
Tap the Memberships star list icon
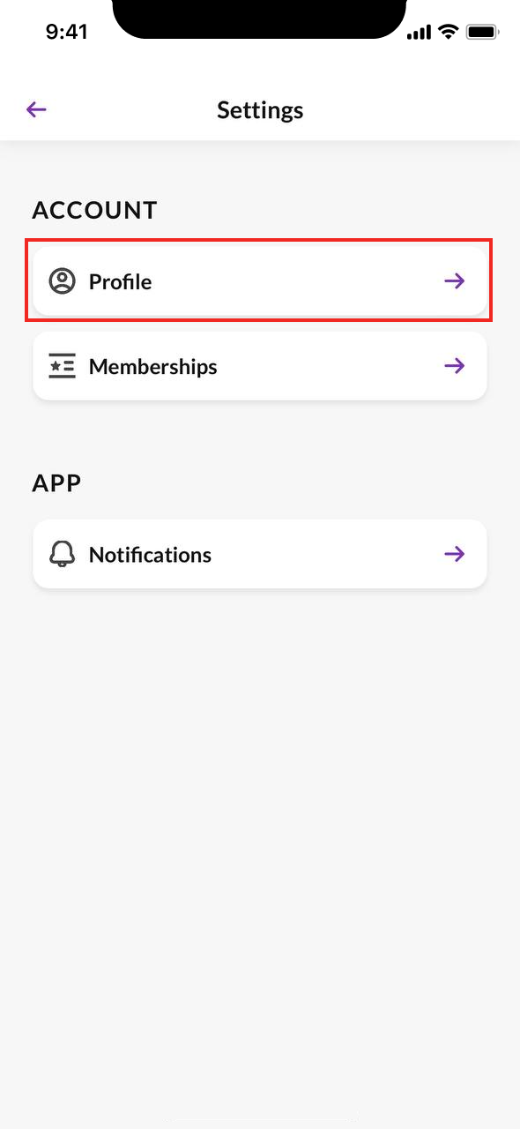coord(62,366)
